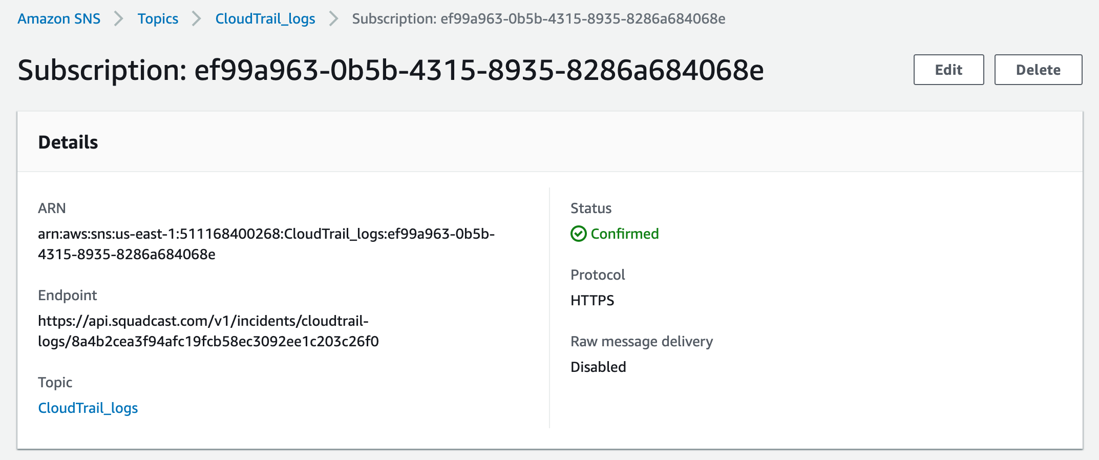Open CloudTrail_logs in the breadcrumb
Screen dimensions: 1099x460
tap(265, 19)
